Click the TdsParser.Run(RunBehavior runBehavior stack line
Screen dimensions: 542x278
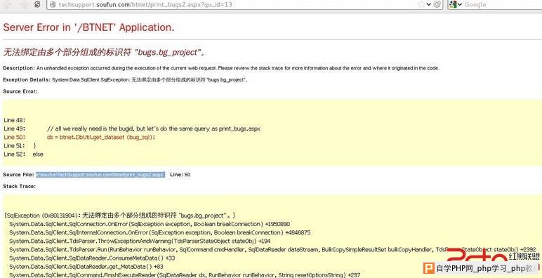272,250
